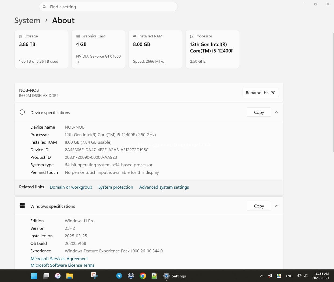Open Wi-Fi network quick settings
This screenshot has height=282, width=334.
click(x=299, y=276)
